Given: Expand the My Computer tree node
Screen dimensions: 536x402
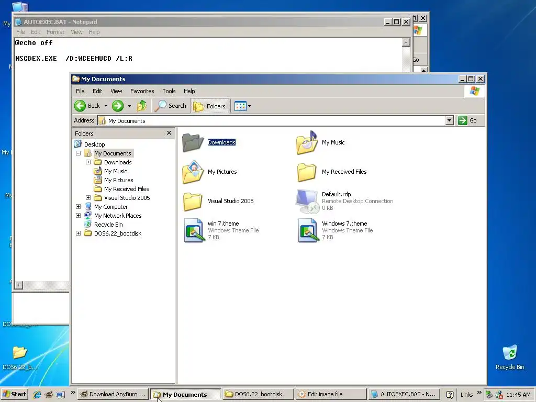Looking at the screenshot, I should (79, 206).
